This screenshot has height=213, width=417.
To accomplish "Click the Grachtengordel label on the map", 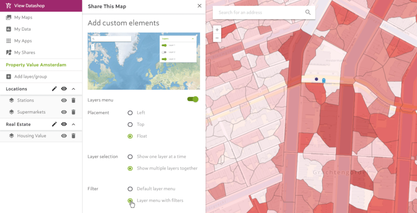I will tap(341, 172).
